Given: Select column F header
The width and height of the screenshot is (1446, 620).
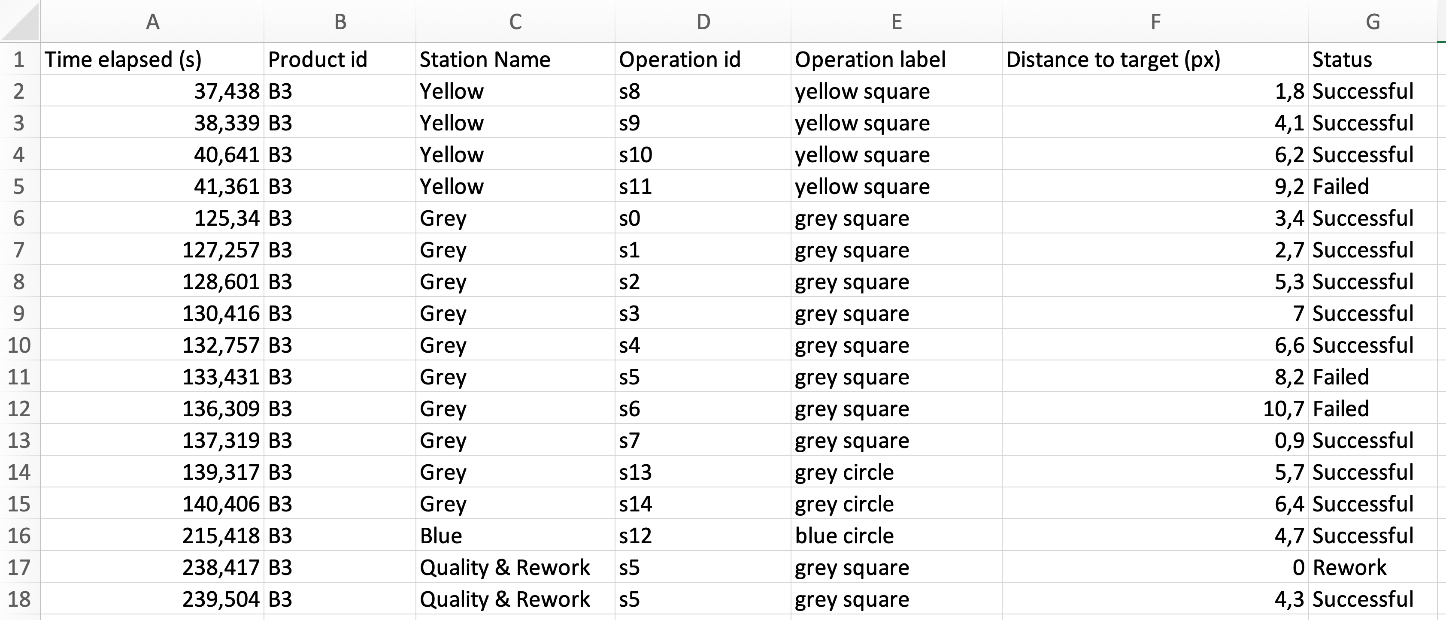Looking at the screenshot, I should click(x=1155, y=21).
